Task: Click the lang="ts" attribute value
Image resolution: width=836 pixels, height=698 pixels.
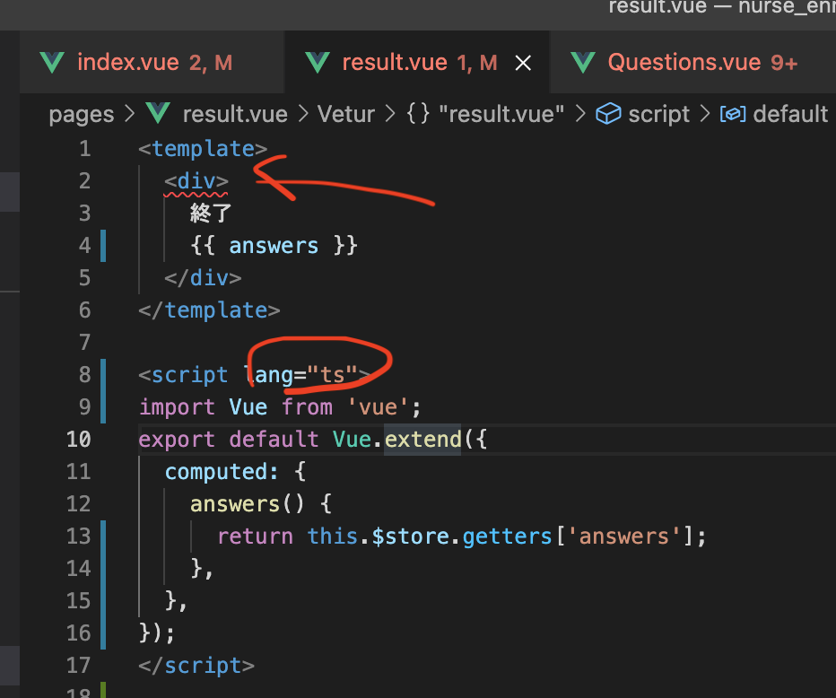Action: [x=333, y=375]
